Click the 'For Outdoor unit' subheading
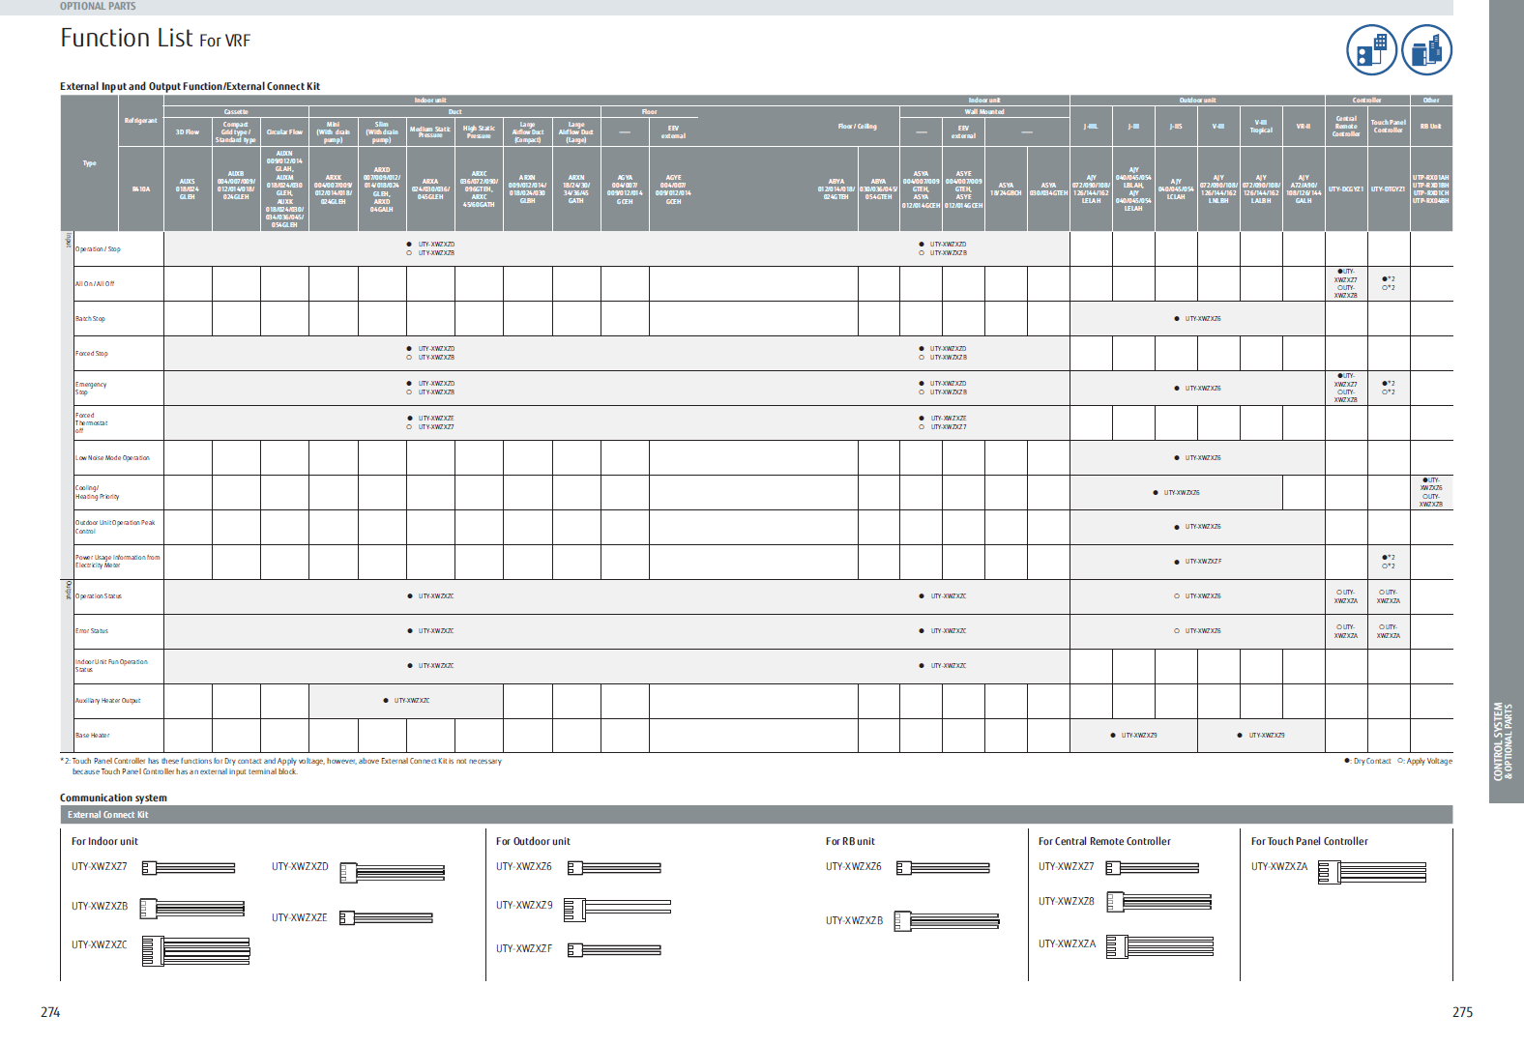 tap(533, 841)
